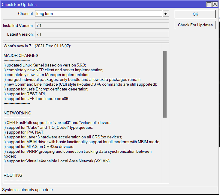Close the Check For Updates window
The width and height of the screenshot is (220, 195).
(215, 4)
